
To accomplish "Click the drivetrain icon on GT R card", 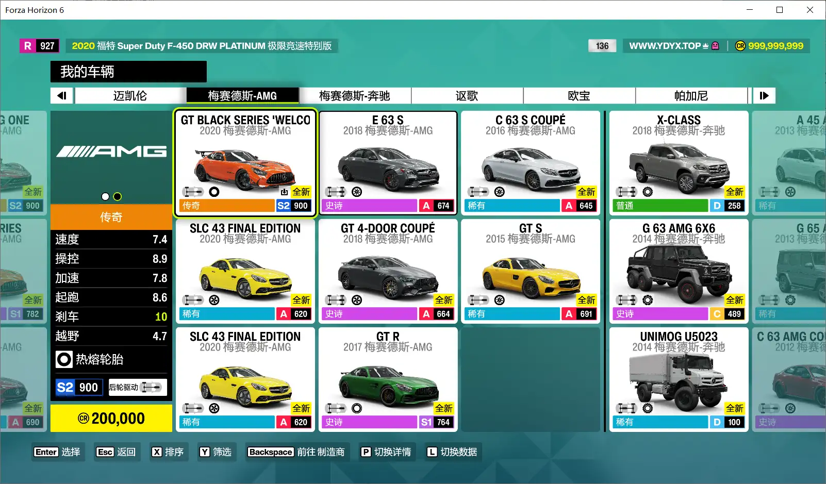I will [336, 408].
